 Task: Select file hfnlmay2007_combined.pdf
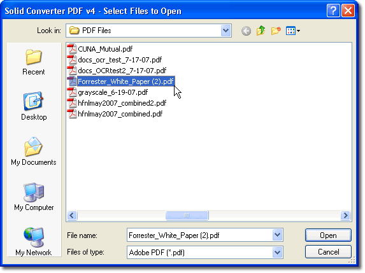point(120,114)
